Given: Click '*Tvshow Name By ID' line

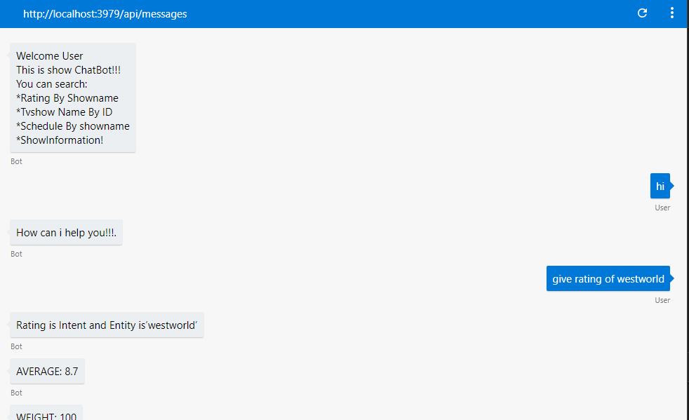Looking at the screenshot, I should click(64, 112).
